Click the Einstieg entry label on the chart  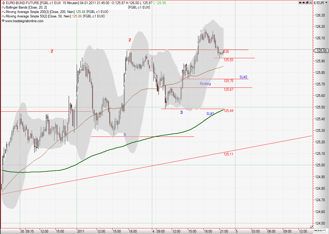click(205, 84)
